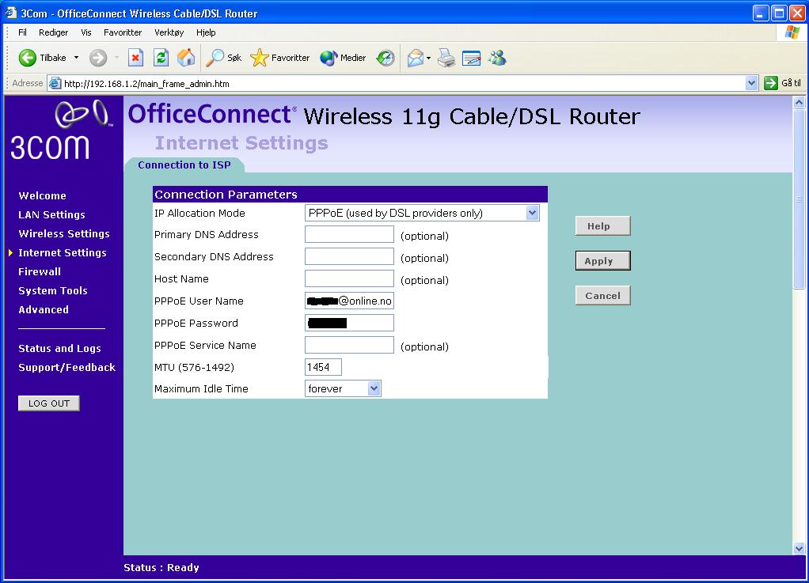809x583 pixels.
Task: Open Medier globe in toolbar
Action: [x=343, y=58]
